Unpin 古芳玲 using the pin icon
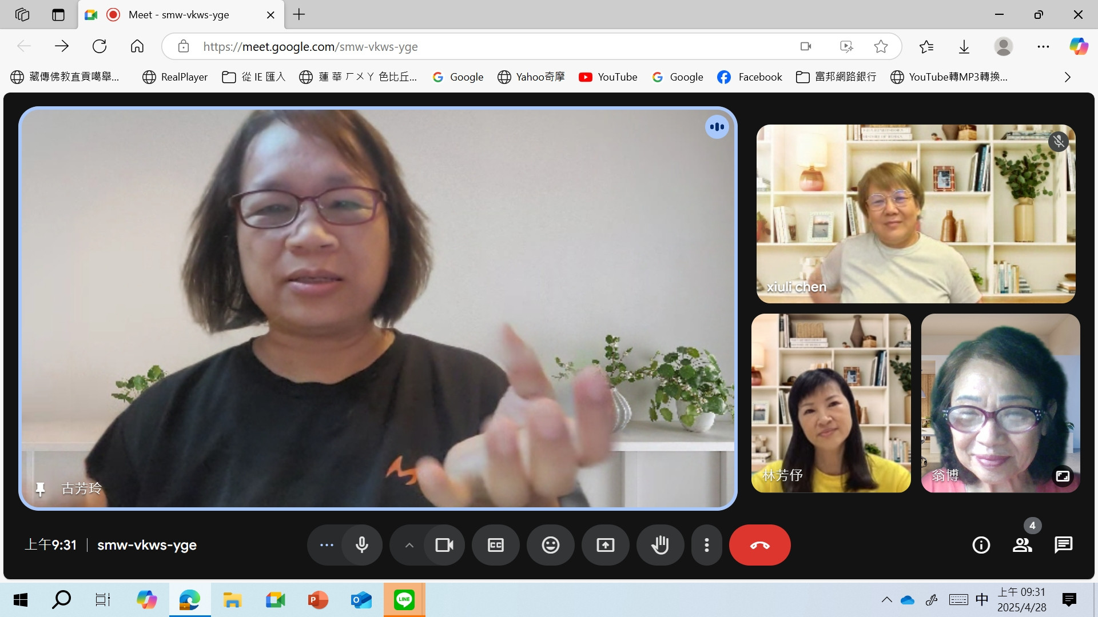The width and height of the screenshot is (1098, 617). point(40,489)
